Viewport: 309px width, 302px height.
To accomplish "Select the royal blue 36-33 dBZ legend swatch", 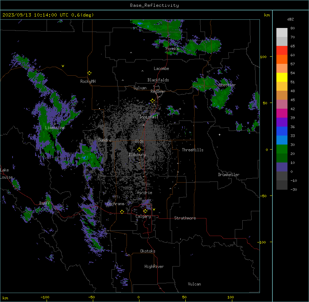I will (x=282, y=131).
